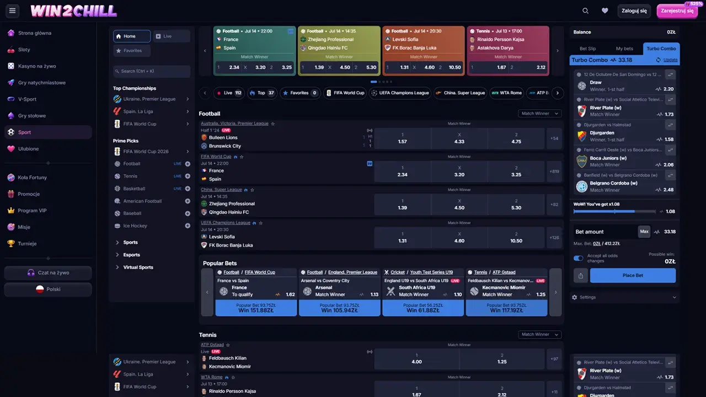Adjust the Turbo Combo x1.08 multiplier slider
706x397 pixels.
tap(614, 211)
